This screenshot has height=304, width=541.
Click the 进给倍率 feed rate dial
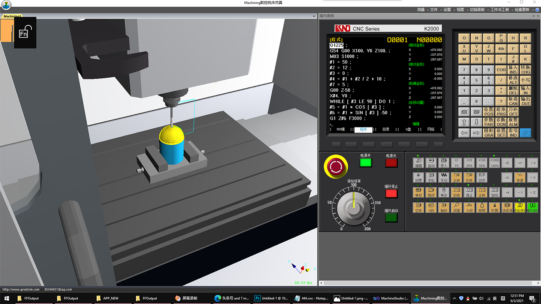pos(353,206)
